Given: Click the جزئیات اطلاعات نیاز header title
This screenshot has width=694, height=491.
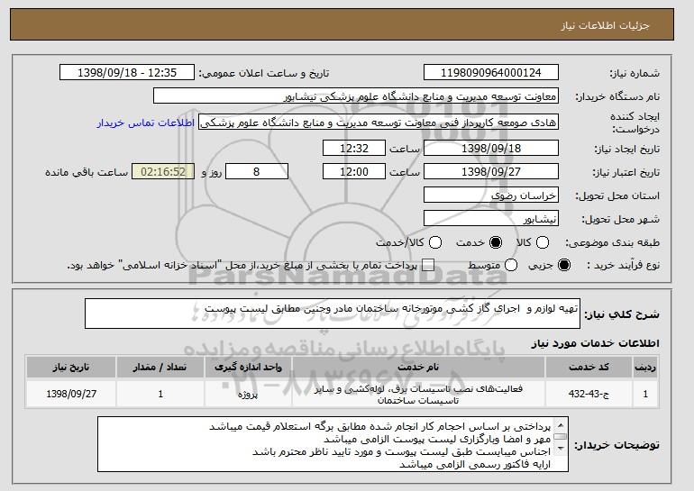Looking at the screenshot, I should tap(605, 25).
